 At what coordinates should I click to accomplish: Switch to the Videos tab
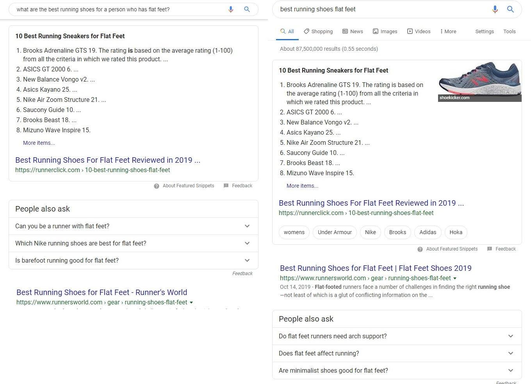[419, 32]
